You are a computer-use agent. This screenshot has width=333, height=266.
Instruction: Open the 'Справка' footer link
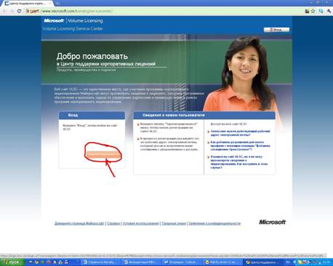click(x=113, y=223)
